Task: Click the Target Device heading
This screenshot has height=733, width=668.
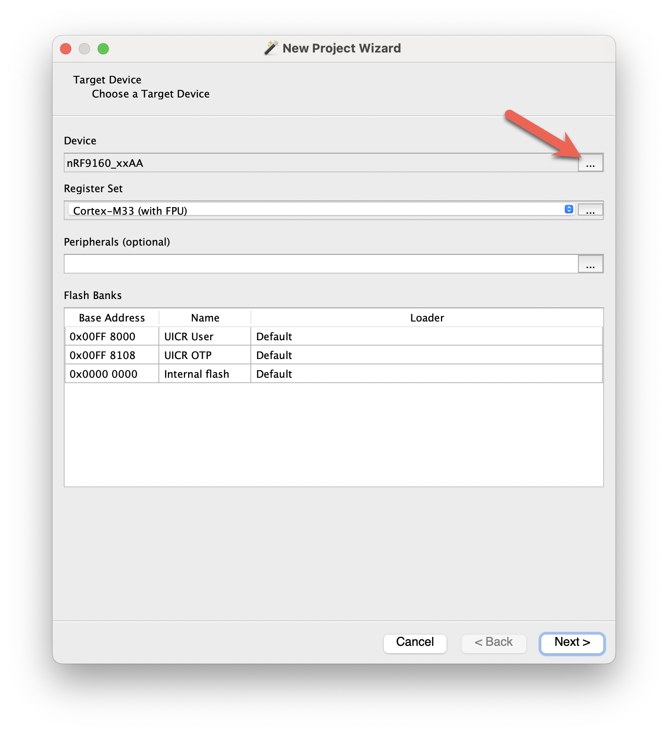Action: [x=107, y=80]
